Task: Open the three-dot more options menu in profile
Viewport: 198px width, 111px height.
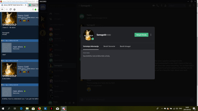Action: [x=151, y=35]
